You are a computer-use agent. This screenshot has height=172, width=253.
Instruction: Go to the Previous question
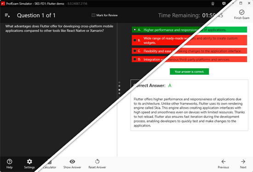(x=223, y=164)
